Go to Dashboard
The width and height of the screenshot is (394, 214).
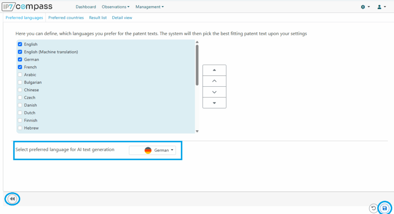pyautogui.click(x=86, y=7)
